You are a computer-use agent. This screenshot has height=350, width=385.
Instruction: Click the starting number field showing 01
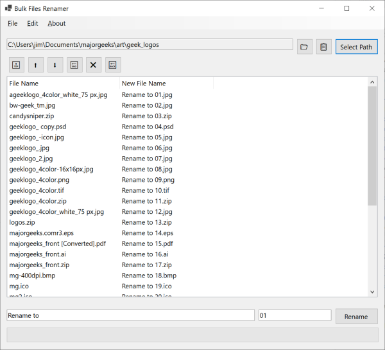coord(295,315)
